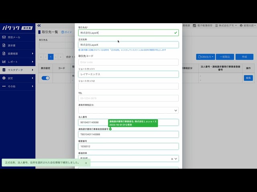Toggle 表示設定 switch in table row

click(x=45, y=78)
